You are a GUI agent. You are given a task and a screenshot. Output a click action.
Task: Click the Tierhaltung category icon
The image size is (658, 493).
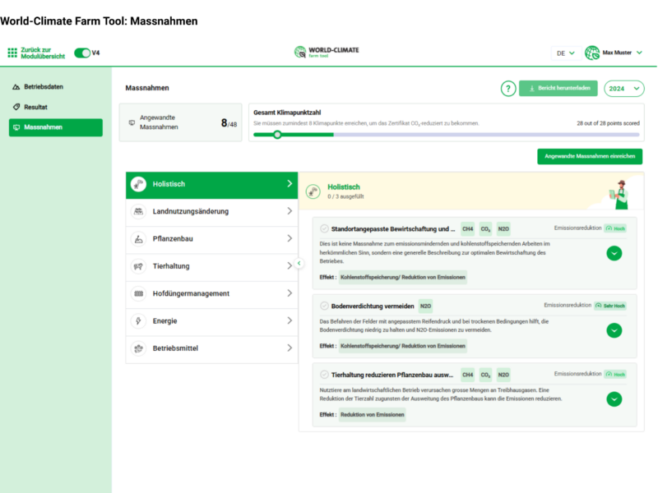point(138,266)
